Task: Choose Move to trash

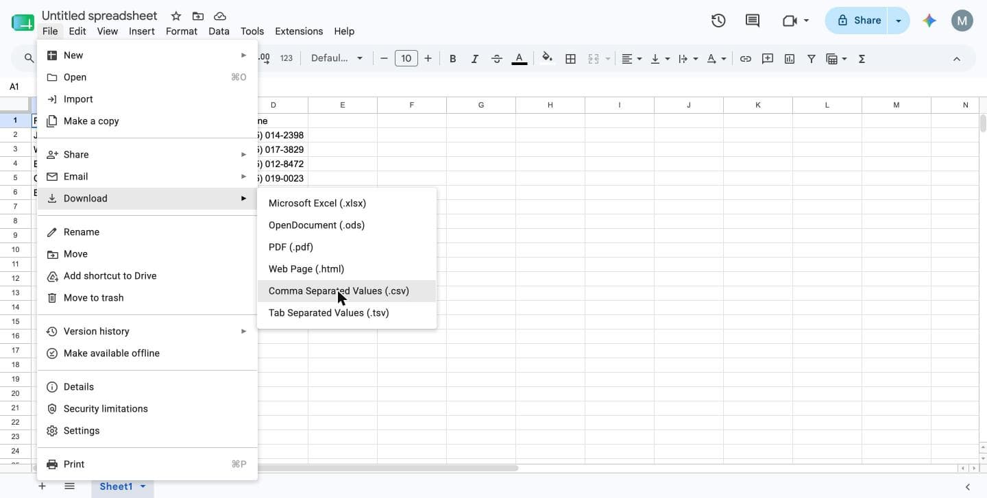Action: pos(147,298)
